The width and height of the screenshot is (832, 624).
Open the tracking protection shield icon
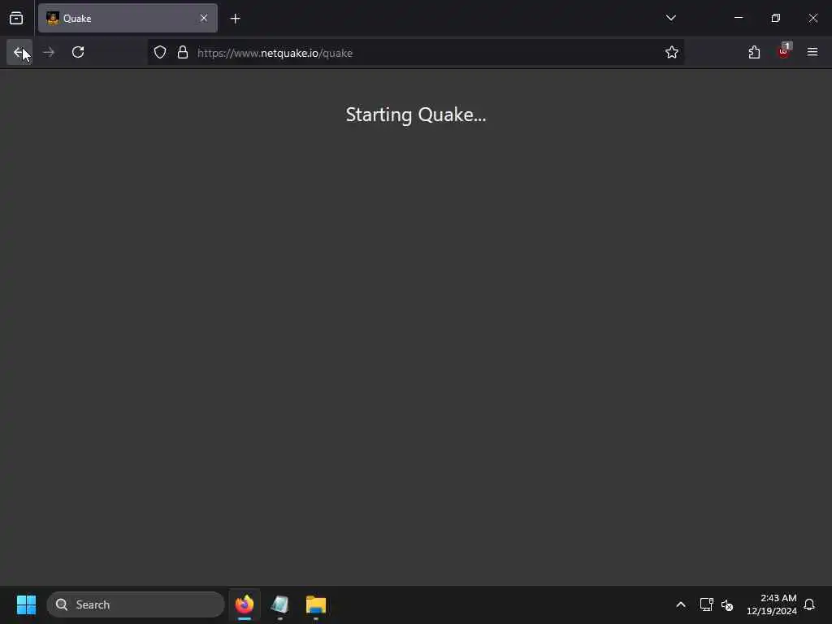click(x=160, y=52)
